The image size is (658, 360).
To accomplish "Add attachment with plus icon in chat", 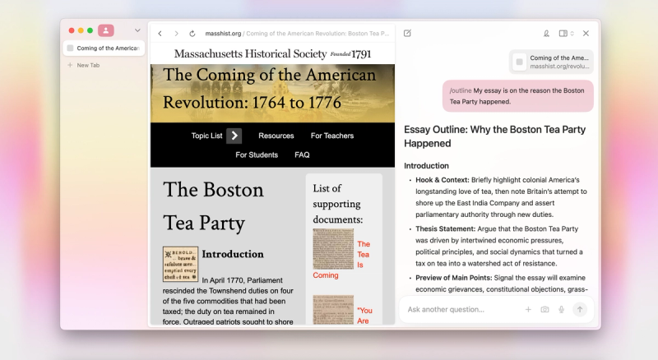I will tap(528, 309).
